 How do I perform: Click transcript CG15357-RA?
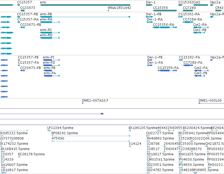point(28,19)
